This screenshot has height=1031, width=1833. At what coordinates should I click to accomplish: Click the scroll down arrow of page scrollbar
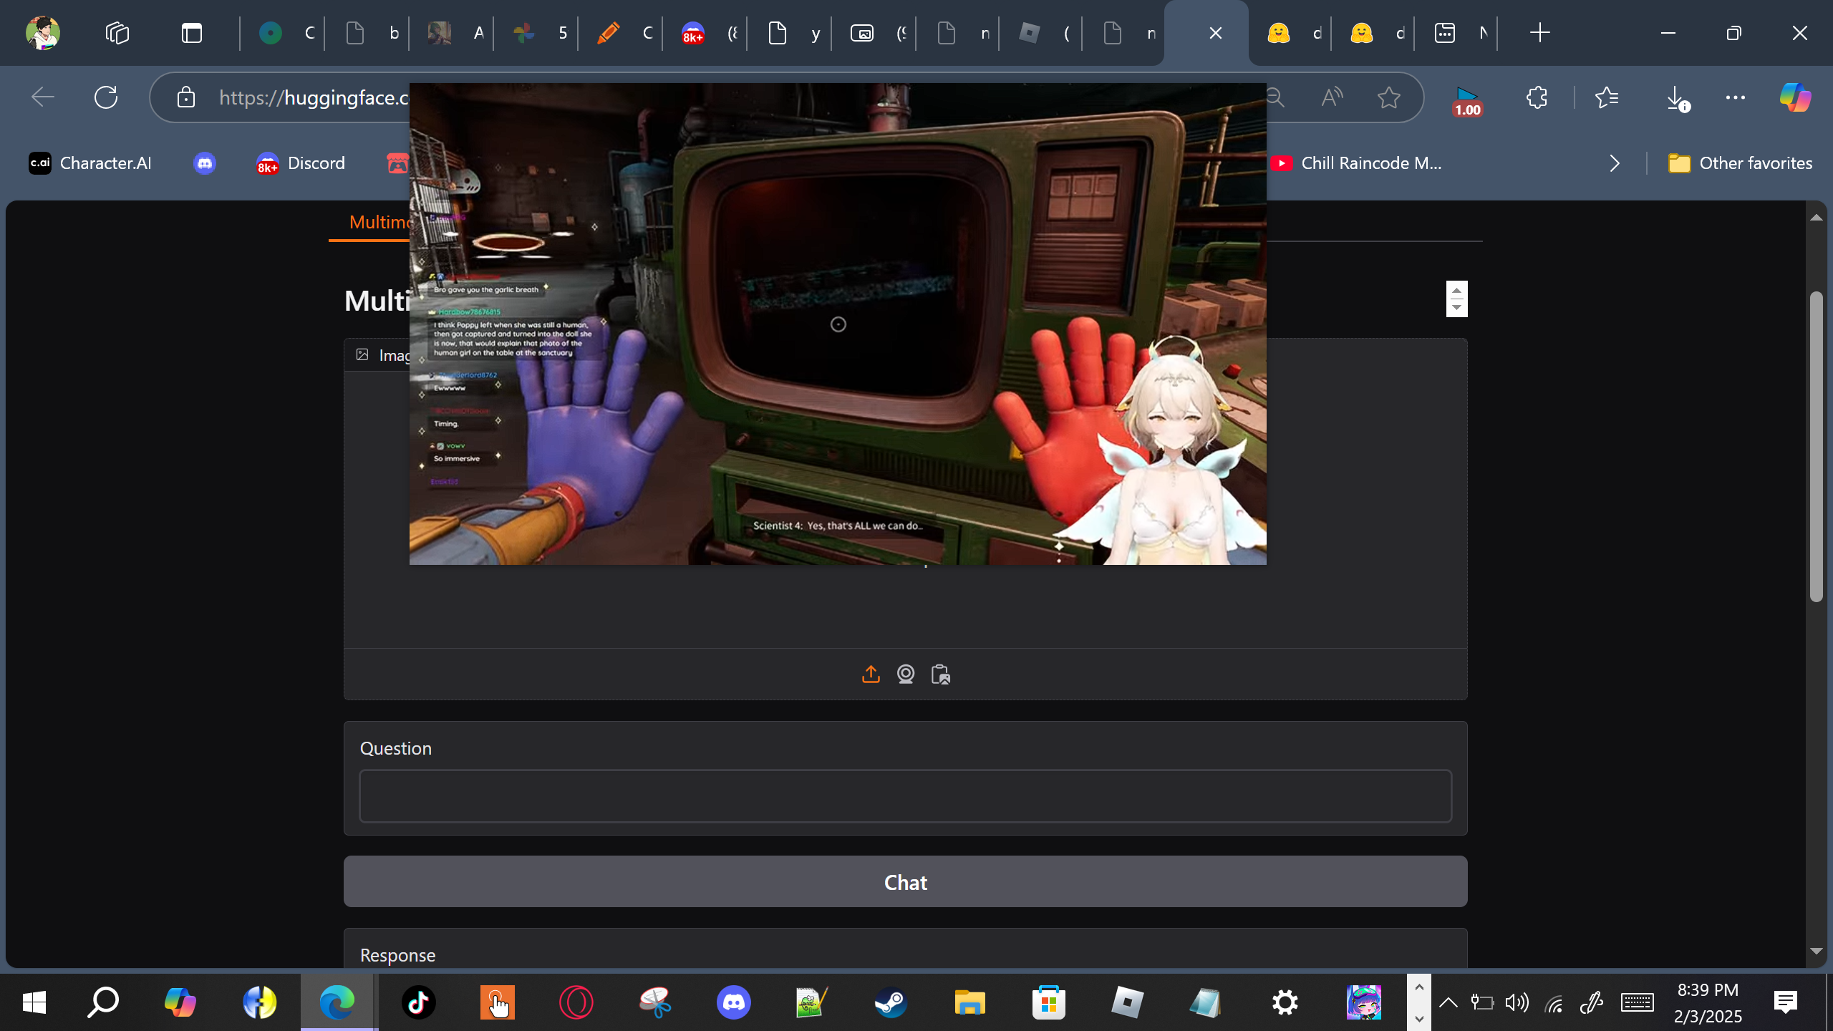[x=1816, y=952]
